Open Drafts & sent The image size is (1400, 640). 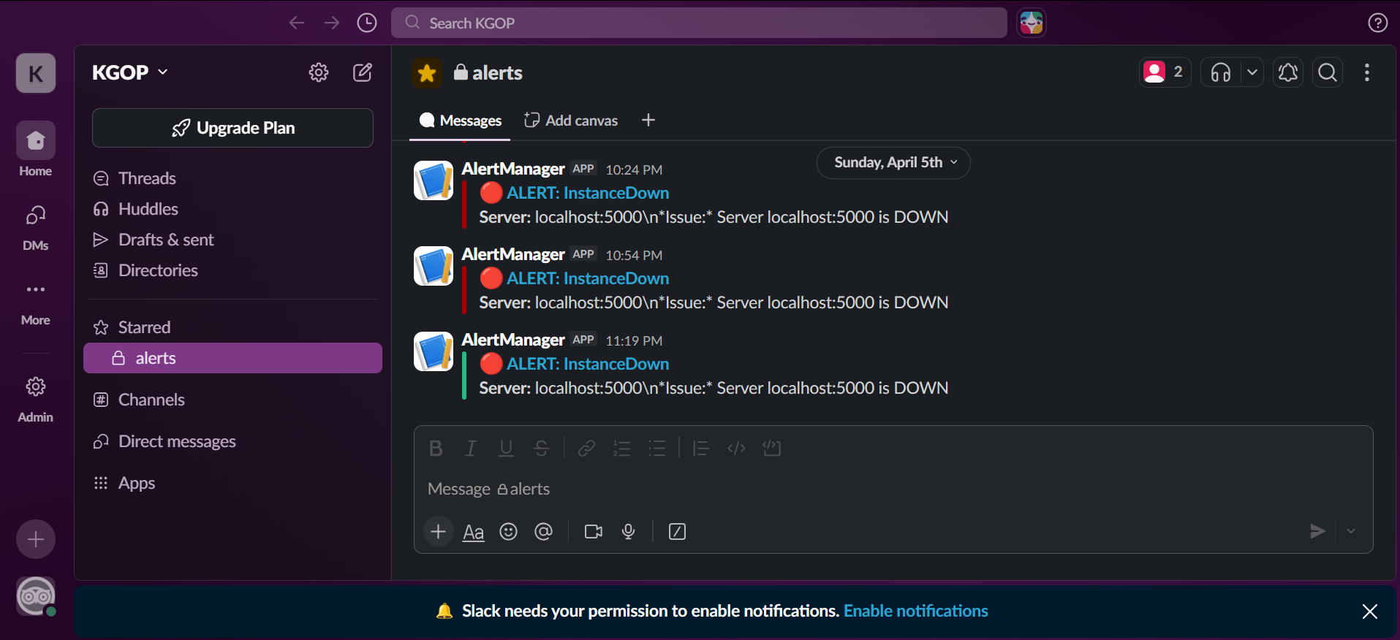[232, 240]
